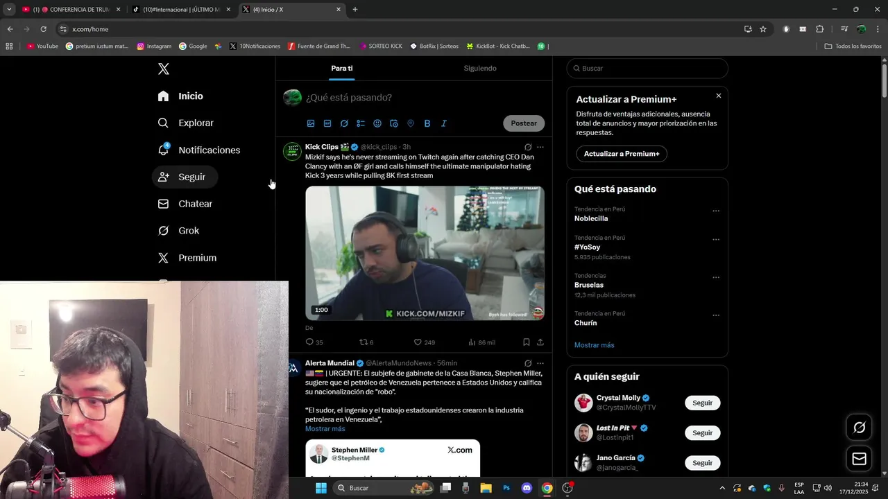
Task: Open the emoji picker in composer
Action: [x=377, y=123]
